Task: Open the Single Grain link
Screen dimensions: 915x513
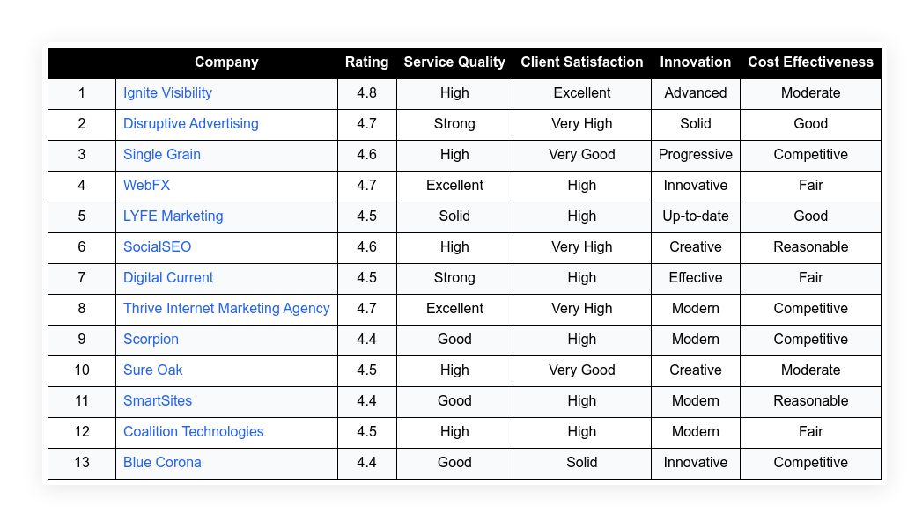Action: [162, 155]
